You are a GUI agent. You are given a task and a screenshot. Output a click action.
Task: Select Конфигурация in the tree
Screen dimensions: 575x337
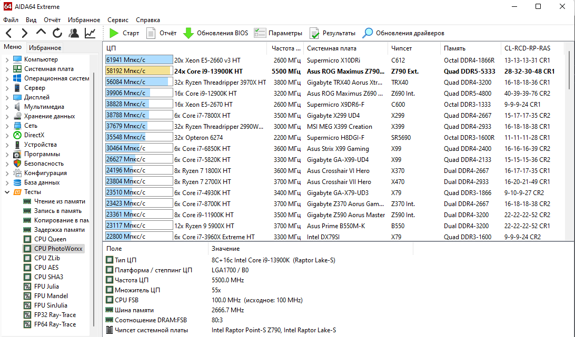click(x=45, y=173)
